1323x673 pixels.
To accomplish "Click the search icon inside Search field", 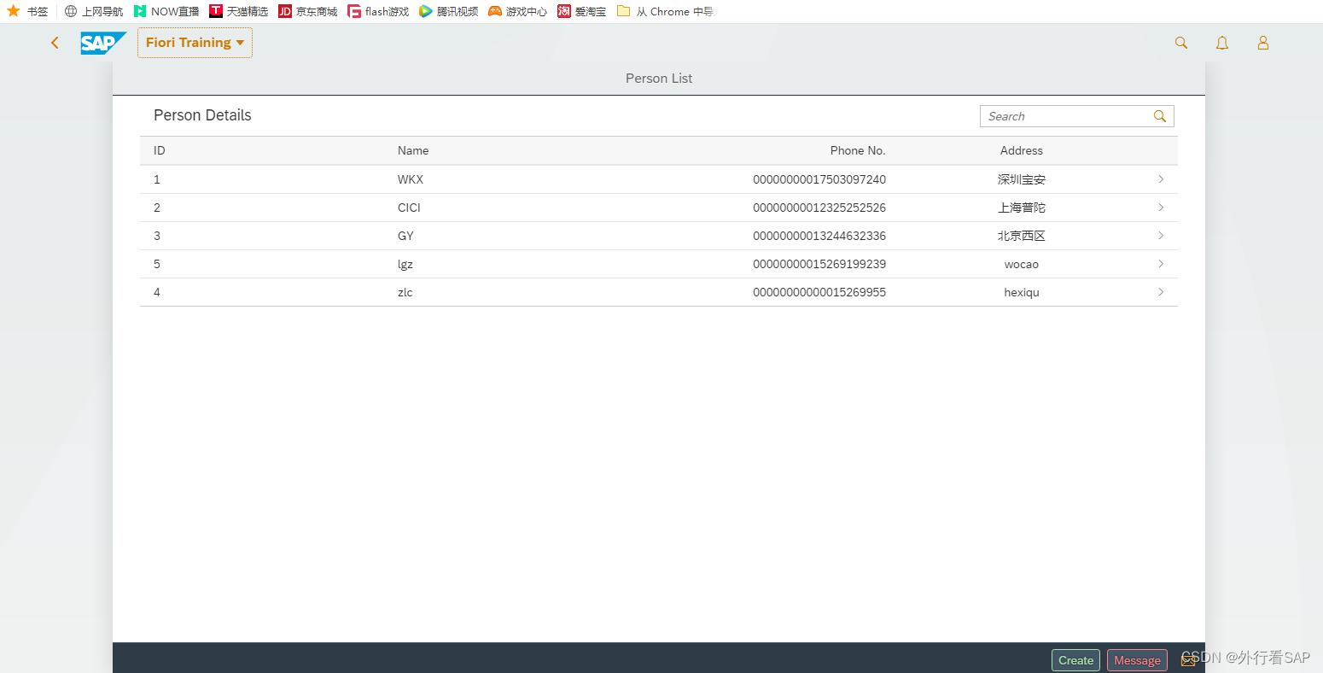I will click(x=1160, y=116).
